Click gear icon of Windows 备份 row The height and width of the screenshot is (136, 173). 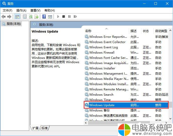tap(87, 110)
